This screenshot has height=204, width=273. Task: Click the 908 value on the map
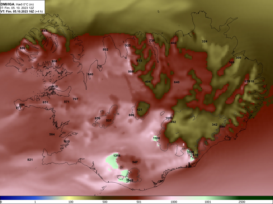point(54,61)
